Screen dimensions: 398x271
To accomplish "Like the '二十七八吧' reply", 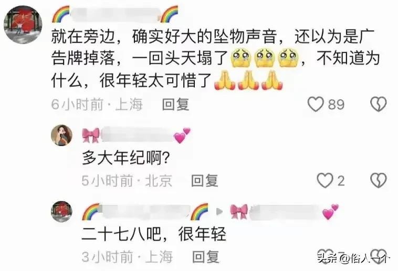I will (x=326, y=256).
